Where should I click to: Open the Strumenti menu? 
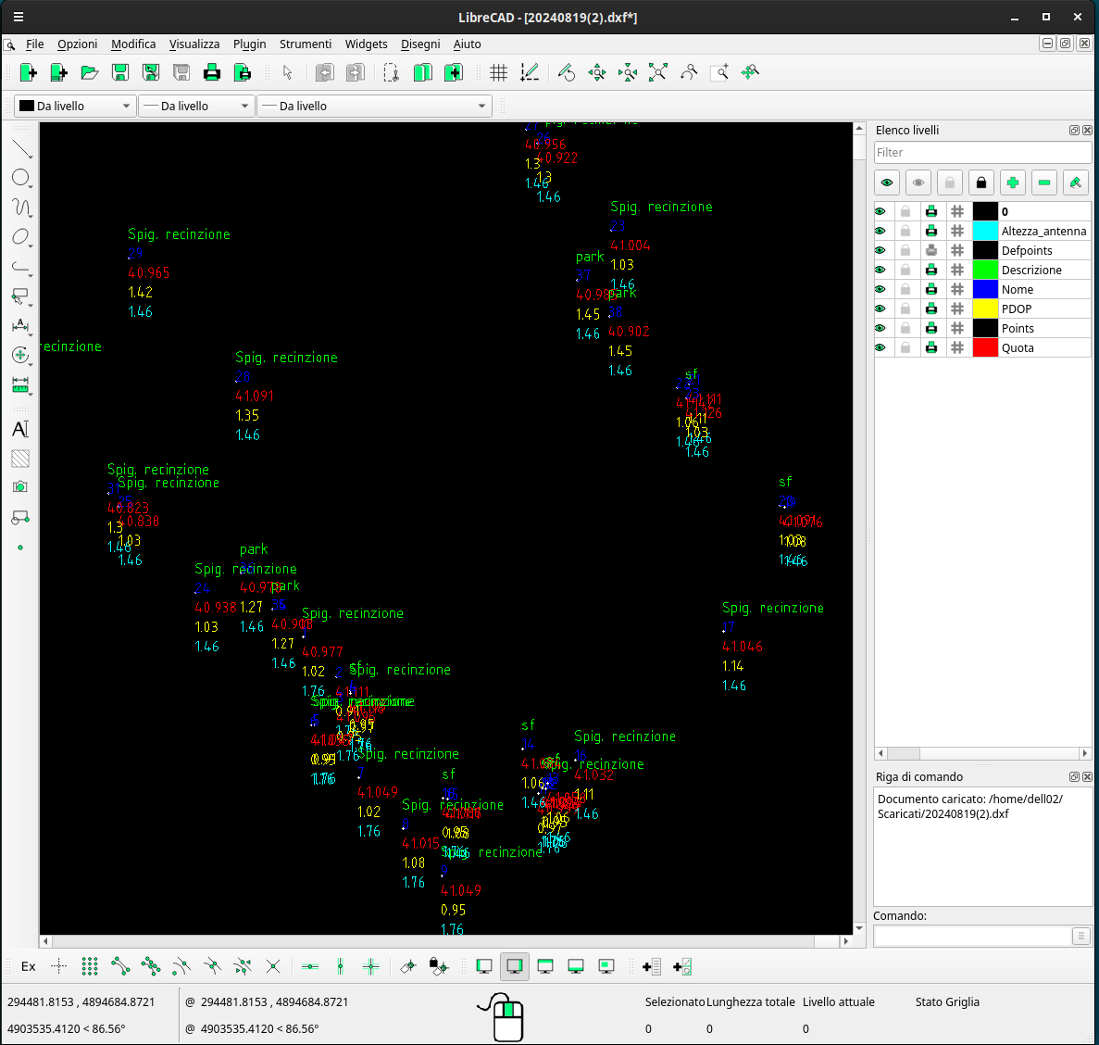(x=306, y=44)
